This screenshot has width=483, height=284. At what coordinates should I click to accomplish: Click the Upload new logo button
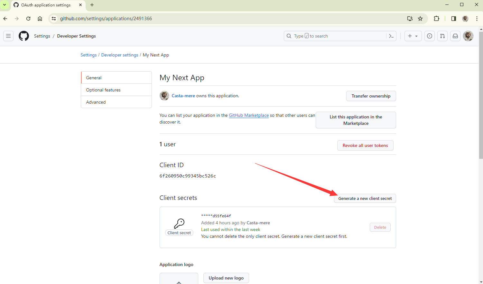point(226,278)
